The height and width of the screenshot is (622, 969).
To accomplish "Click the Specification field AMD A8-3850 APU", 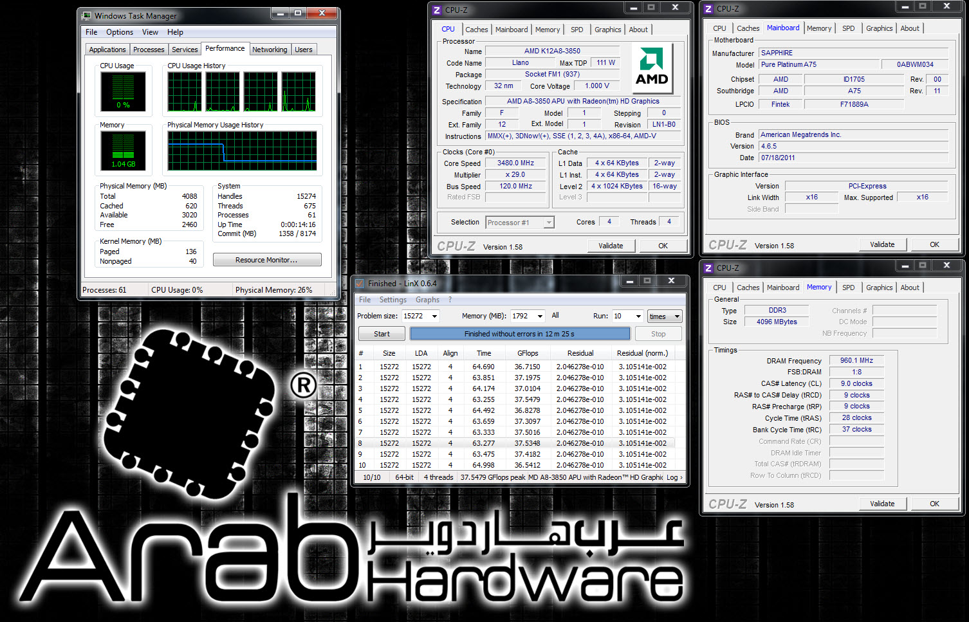I will coord(583,101).
